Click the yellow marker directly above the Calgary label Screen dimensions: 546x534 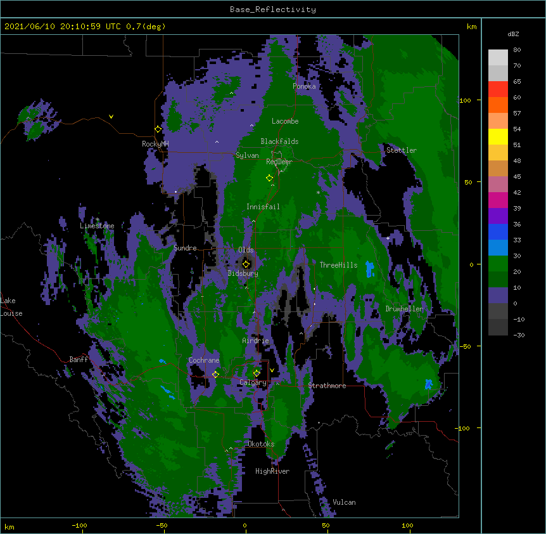click(257, 374)
